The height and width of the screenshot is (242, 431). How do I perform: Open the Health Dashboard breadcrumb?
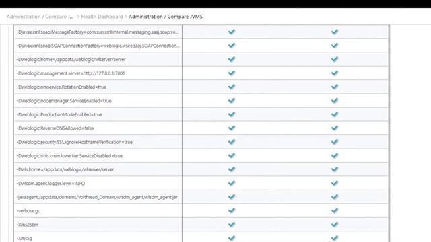click(x=102, y=17)
